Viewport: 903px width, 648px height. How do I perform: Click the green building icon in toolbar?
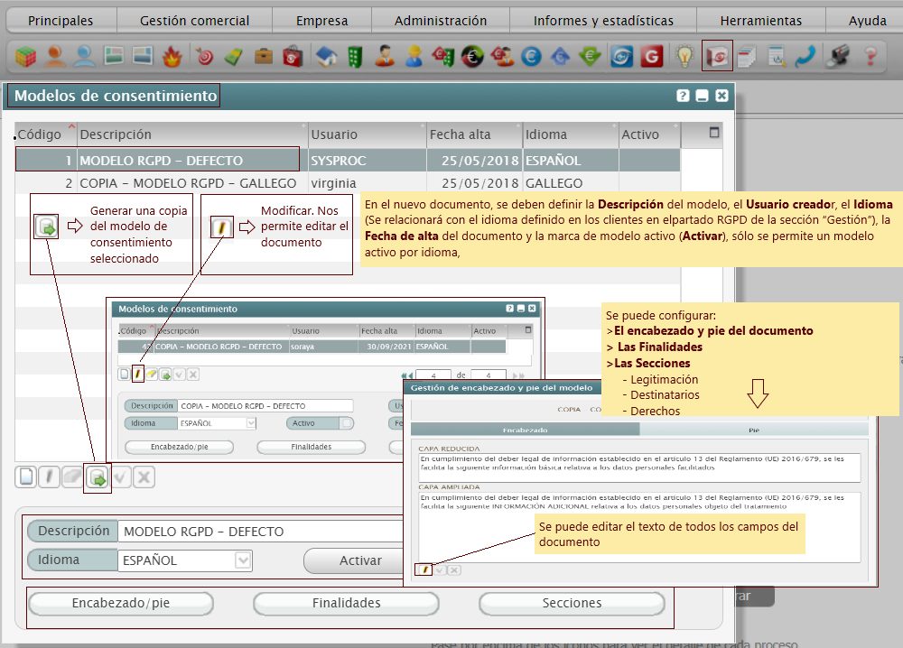[355, 56]
